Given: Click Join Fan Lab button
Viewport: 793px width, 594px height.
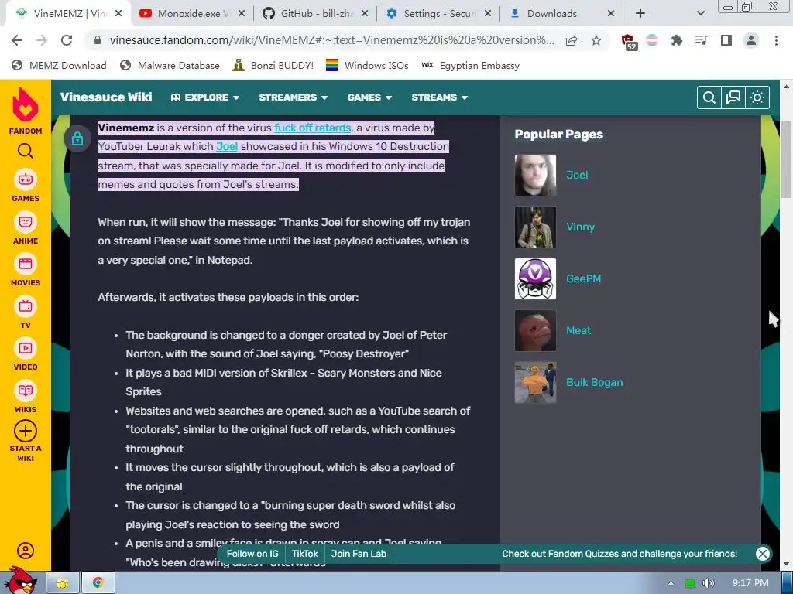Looking at the screenshot, I should (359, 554).
